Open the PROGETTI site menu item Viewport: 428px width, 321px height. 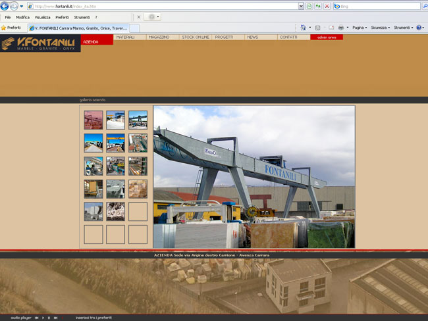[x=228, y=37]
